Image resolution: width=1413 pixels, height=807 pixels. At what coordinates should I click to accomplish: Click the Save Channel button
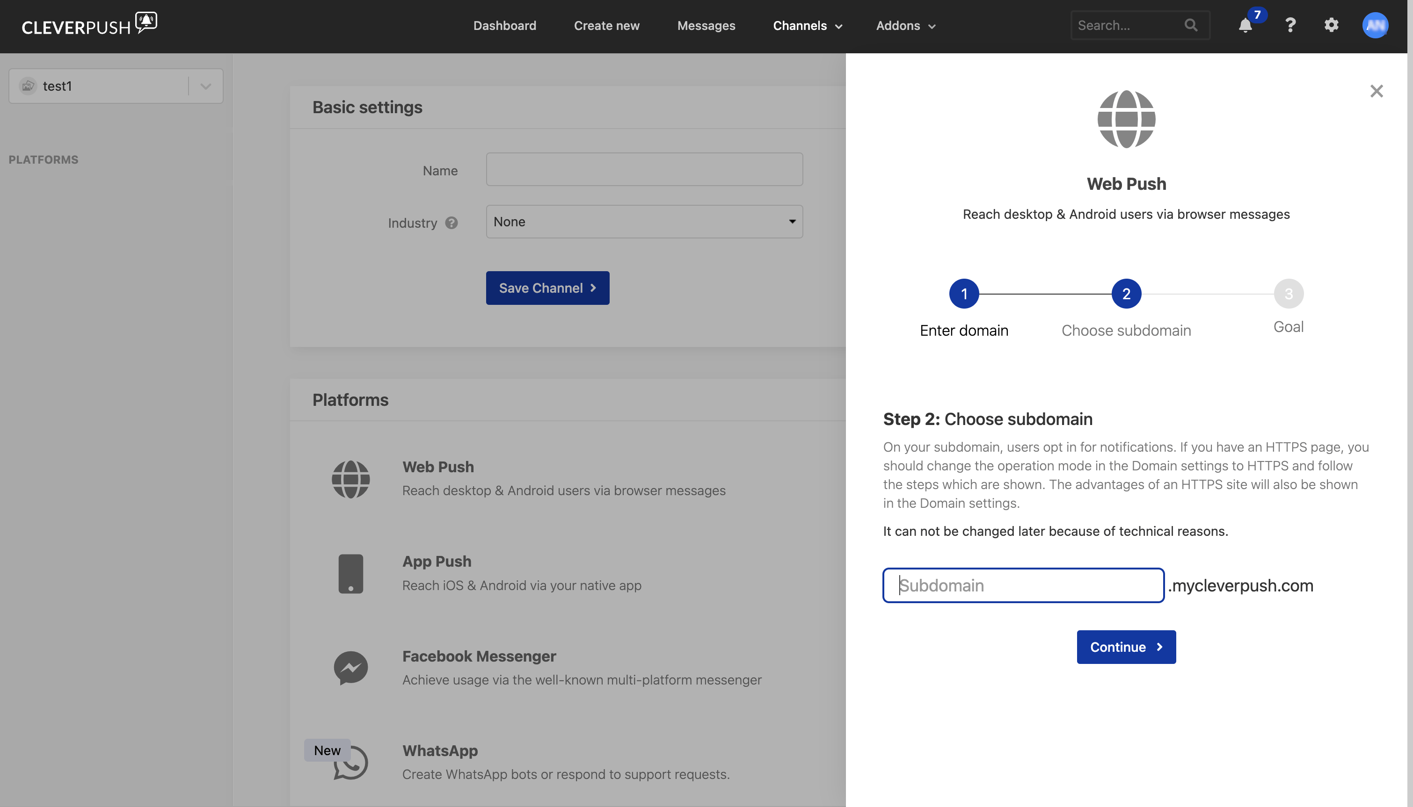click(x=547, y=288)
